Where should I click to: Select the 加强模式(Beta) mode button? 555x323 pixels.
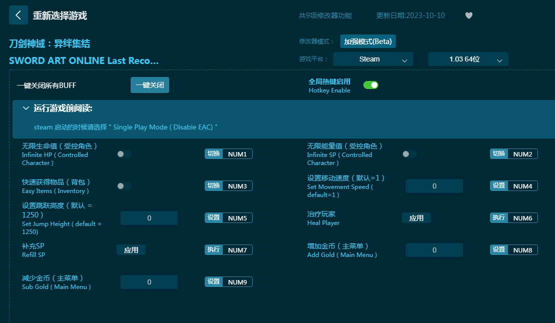point(368,41)
